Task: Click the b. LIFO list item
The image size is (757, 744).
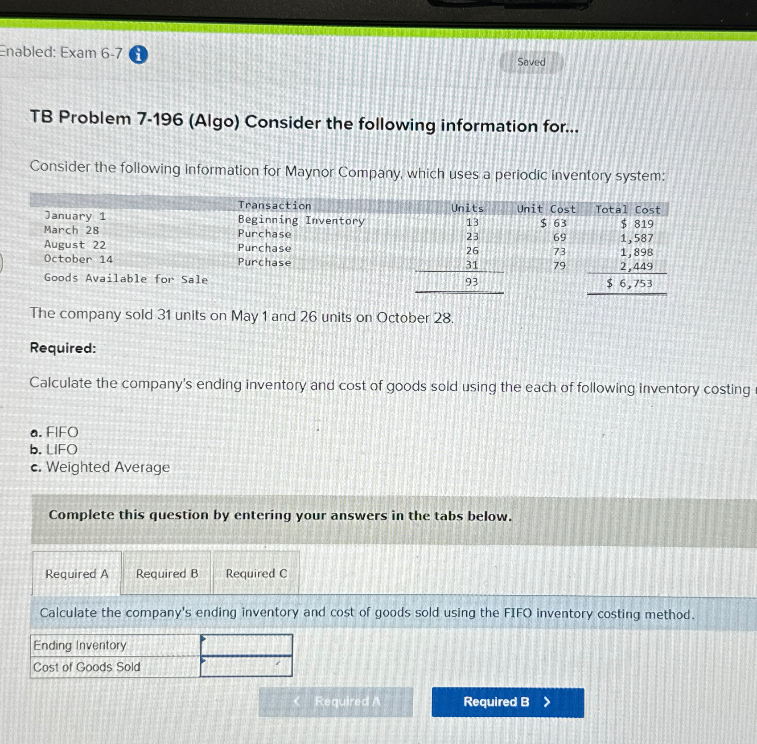Action: (53, 449)
